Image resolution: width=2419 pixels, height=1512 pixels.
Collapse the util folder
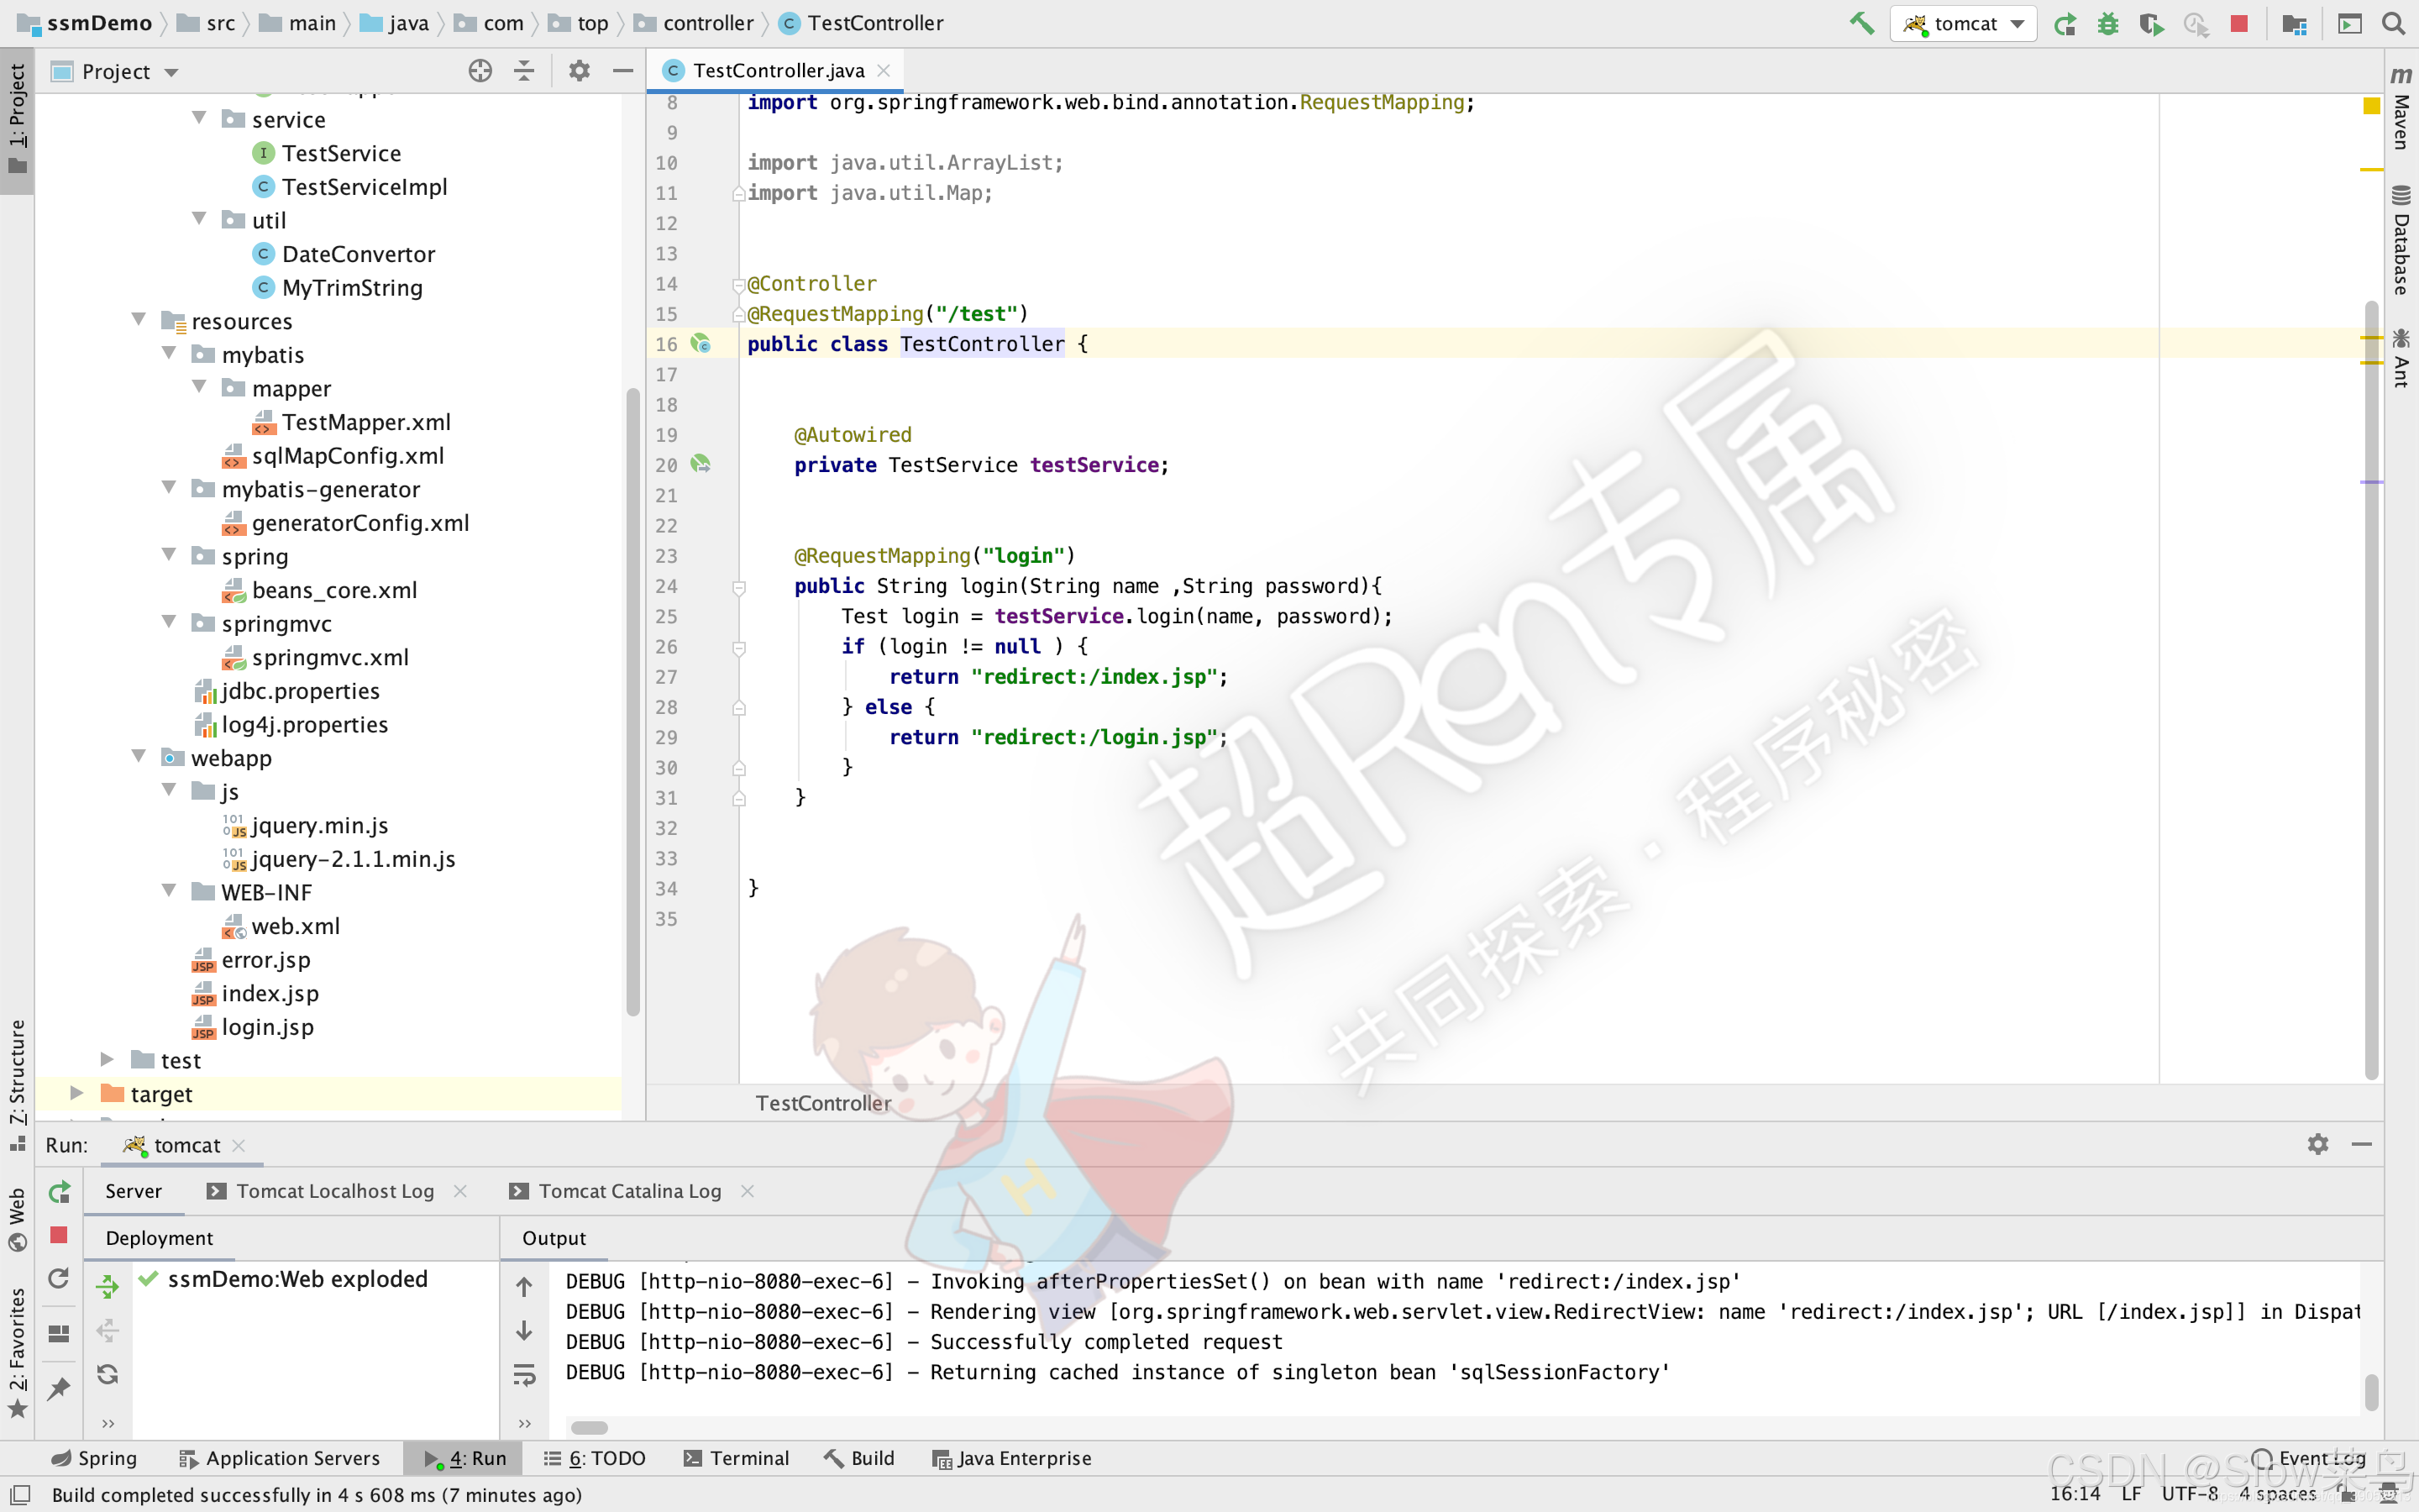click(x=199, y=219)
